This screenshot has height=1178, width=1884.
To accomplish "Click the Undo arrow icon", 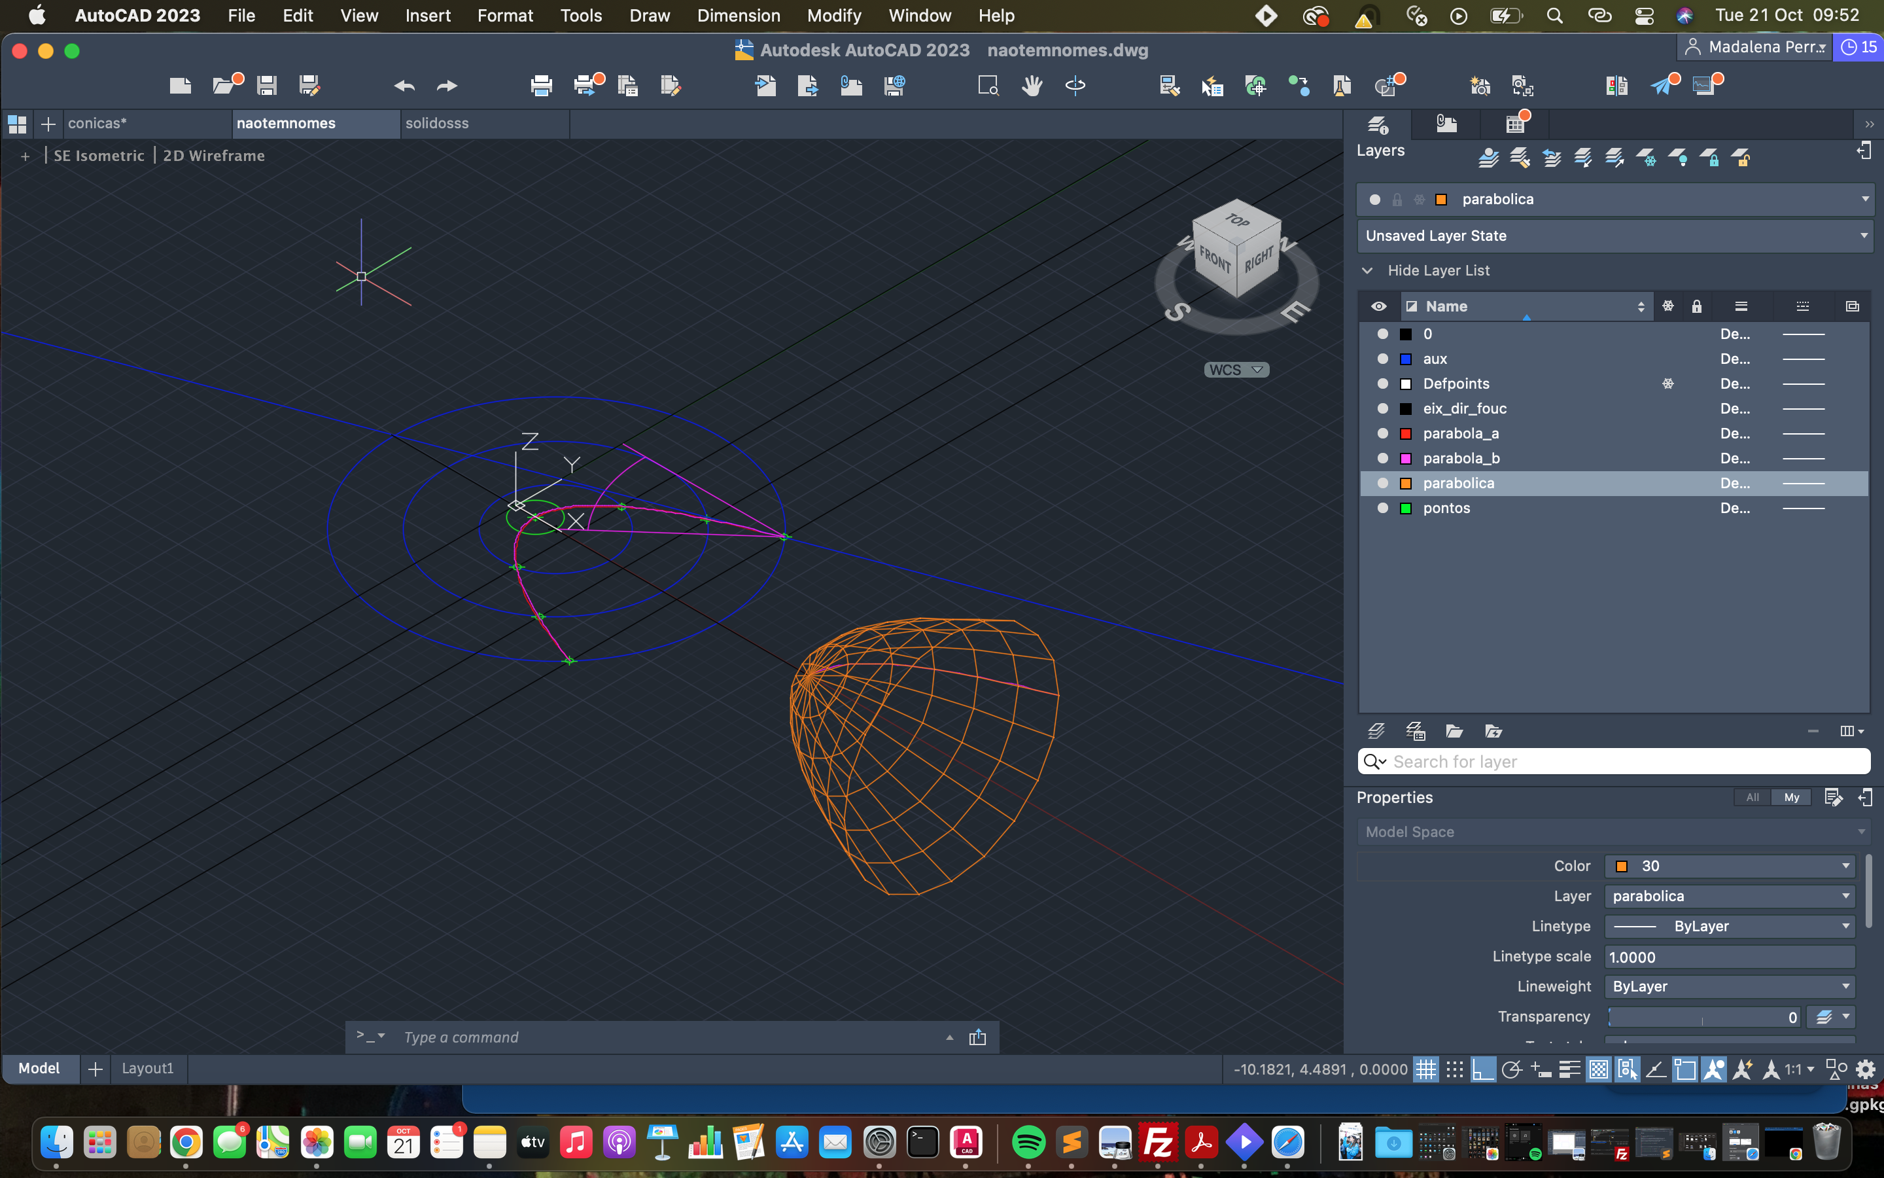I will [404, 86].
